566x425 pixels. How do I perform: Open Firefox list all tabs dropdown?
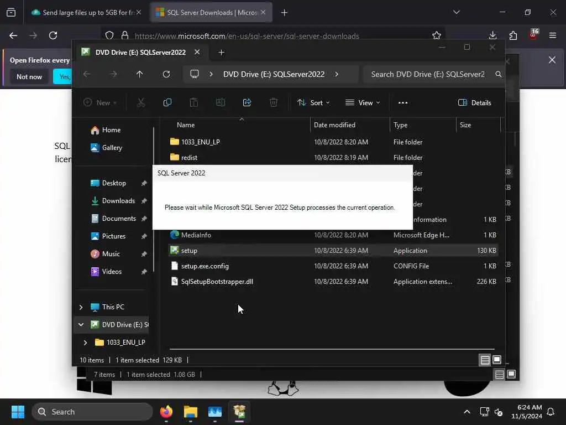456,12
